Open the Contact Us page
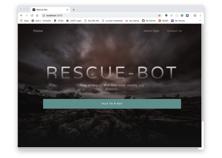The height and width of the screenshot is (158, 222). pyautogui.click(x=175, y=31)
